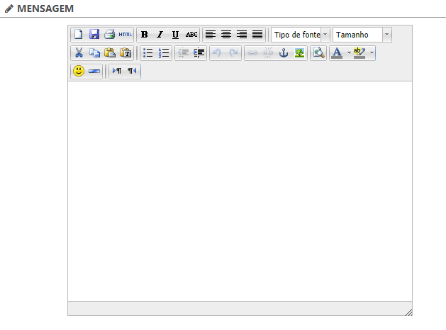Image resolution: width=446 pixels, height=330 pixels.
Task: Click the Undo arrow
Action: [218, 53]
